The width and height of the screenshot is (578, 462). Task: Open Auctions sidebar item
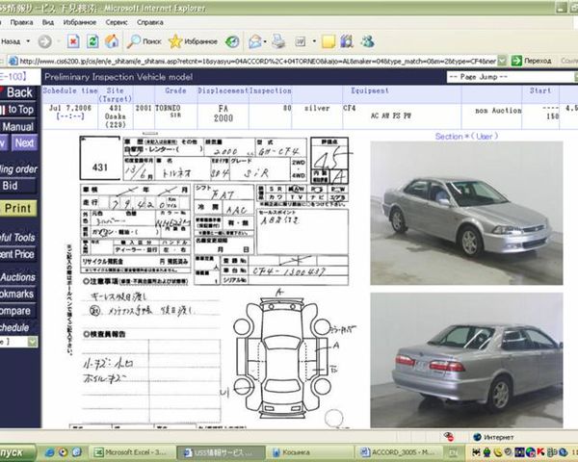pos(18,277)
